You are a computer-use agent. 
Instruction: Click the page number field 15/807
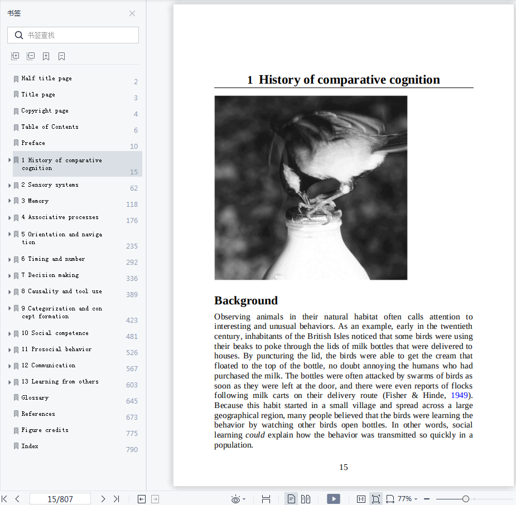tap(60, 499)
